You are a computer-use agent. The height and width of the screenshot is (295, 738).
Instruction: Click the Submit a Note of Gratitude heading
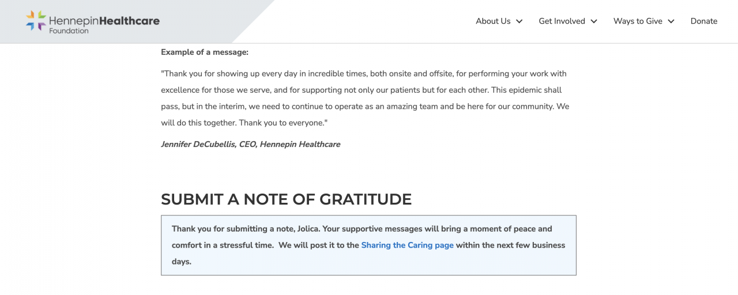coord(286,199)
